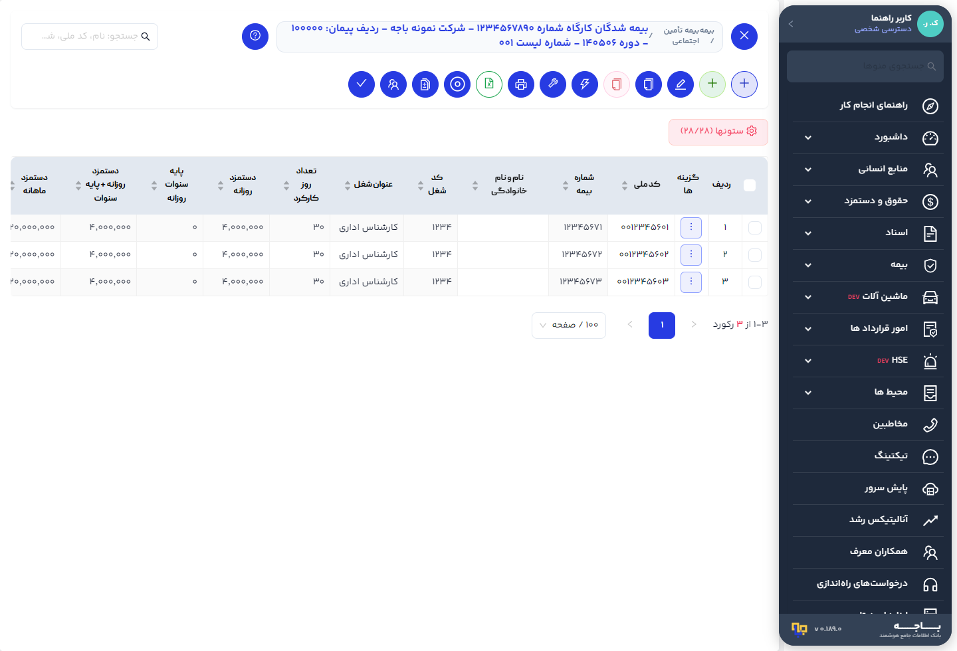Go to the next page arrow in pagination

tap(630, 325)
